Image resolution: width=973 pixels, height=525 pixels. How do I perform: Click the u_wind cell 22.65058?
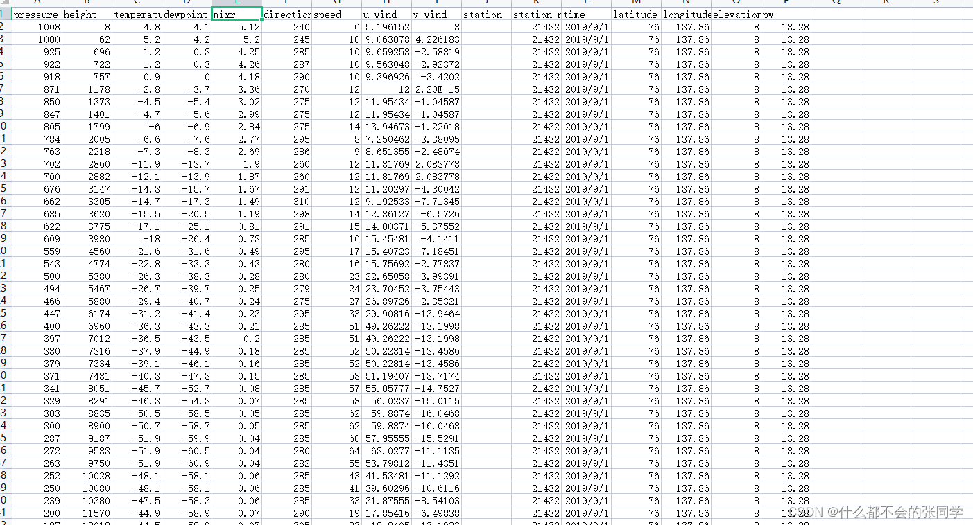point(386,276)
